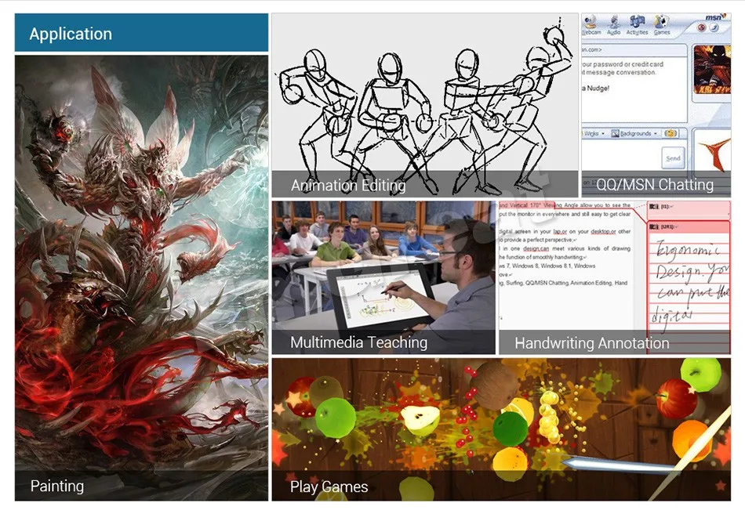This screenshot has width=745, height=521.
Task: Click the Send button in MSN chat
Action: point(674,158)
